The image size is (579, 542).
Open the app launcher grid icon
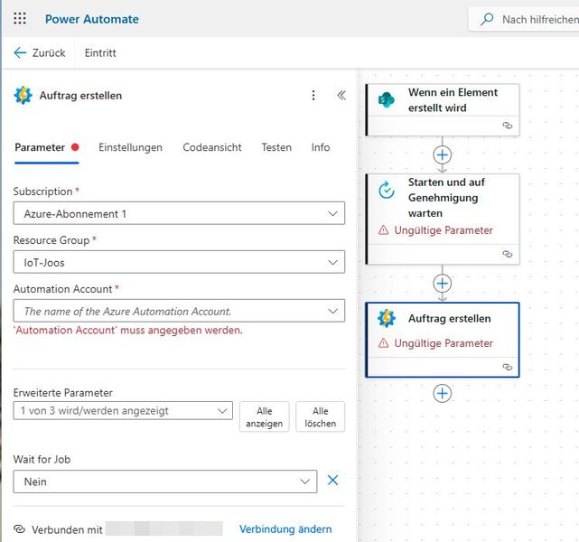pos(20,18)
